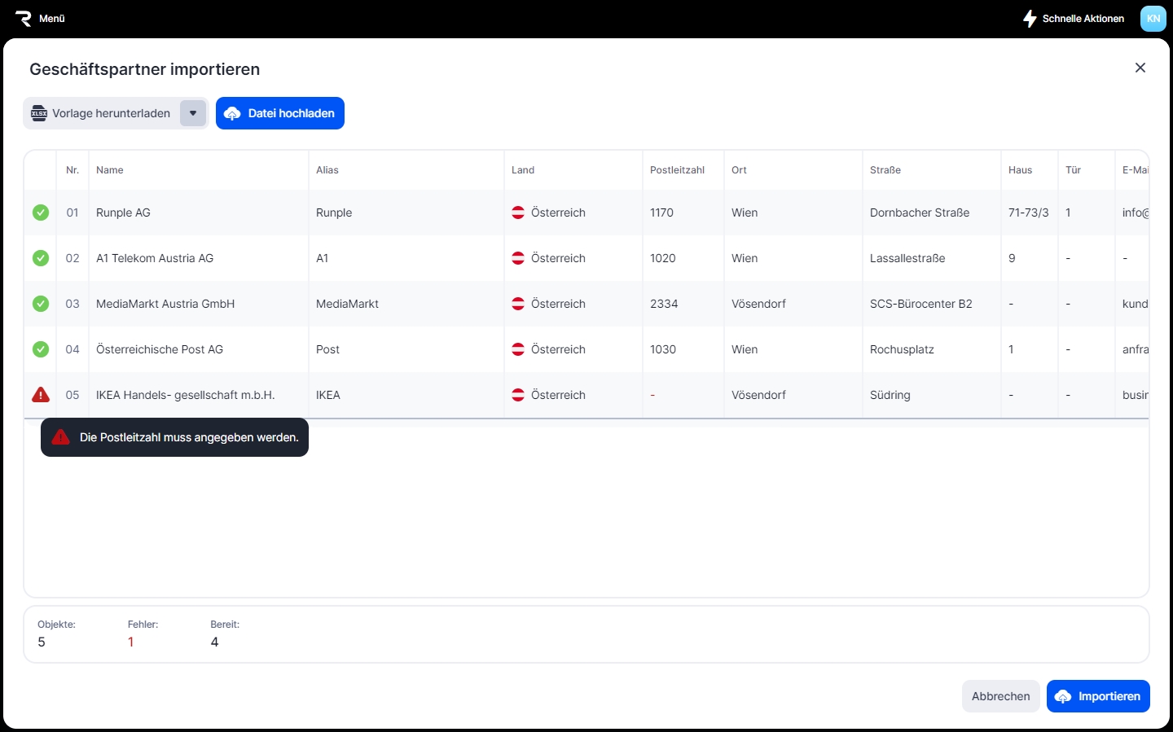The height and width of the screenshot is (732, 1173).
Task: Click green check for Österreichische Post AG
Action: coord(41,349)
